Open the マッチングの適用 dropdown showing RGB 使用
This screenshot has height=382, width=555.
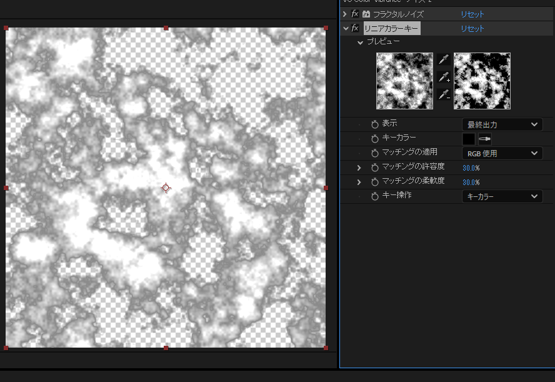click(502, 153)
